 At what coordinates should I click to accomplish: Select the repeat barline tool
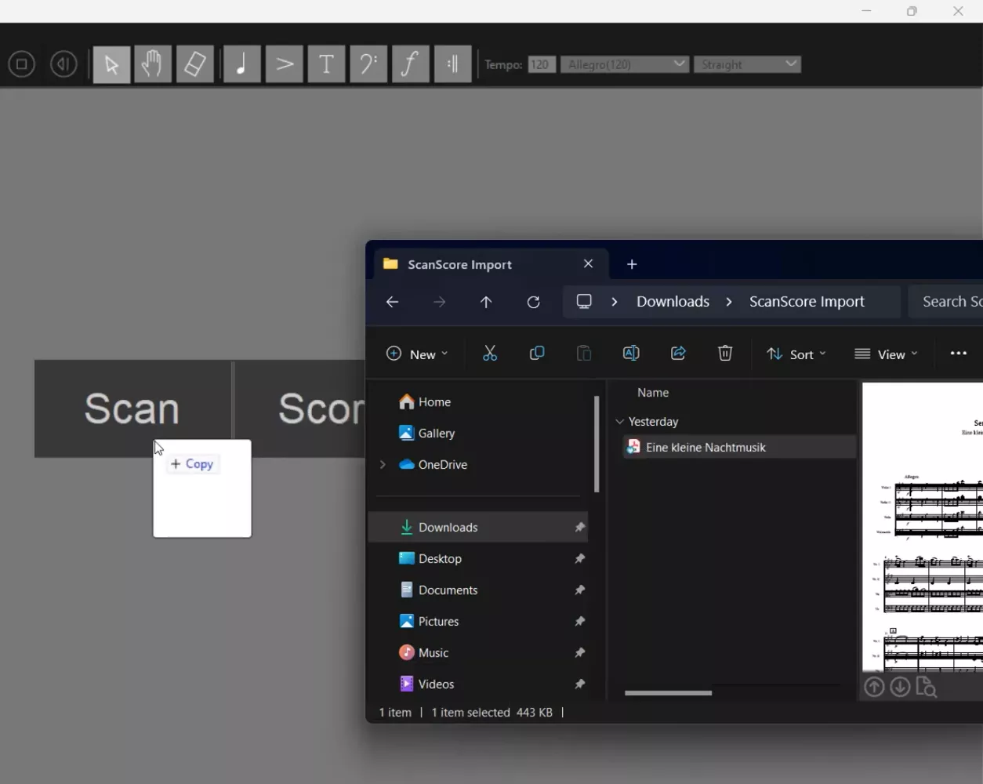click(x=452, y=64)
